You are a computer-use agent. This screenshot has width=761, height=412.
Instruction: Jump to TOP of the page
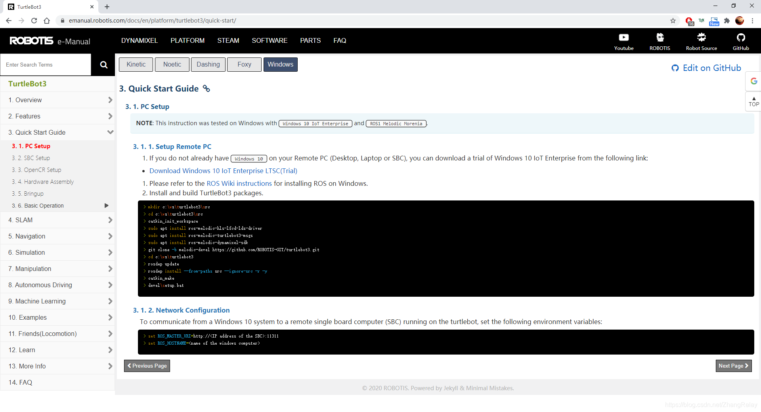[753, 102]
